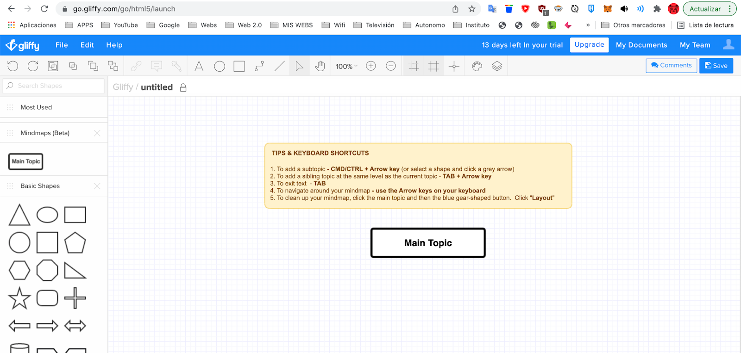Expand the Most Used shapes section
Viewport: 741px width, 353px height.
point(36,107)
